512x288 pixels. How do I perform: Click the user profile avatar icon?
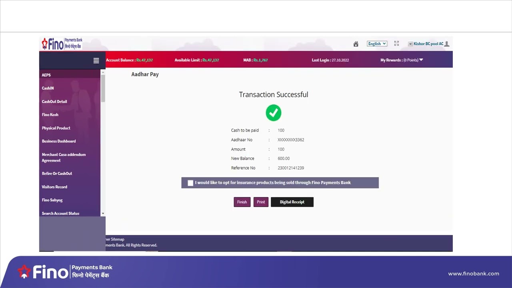tap(447, 44)
